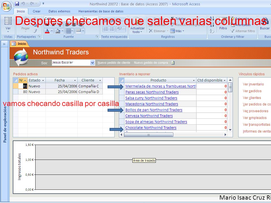Open the Ver (view) button
This screenshot has height=203, width=271.
[8, 25]
